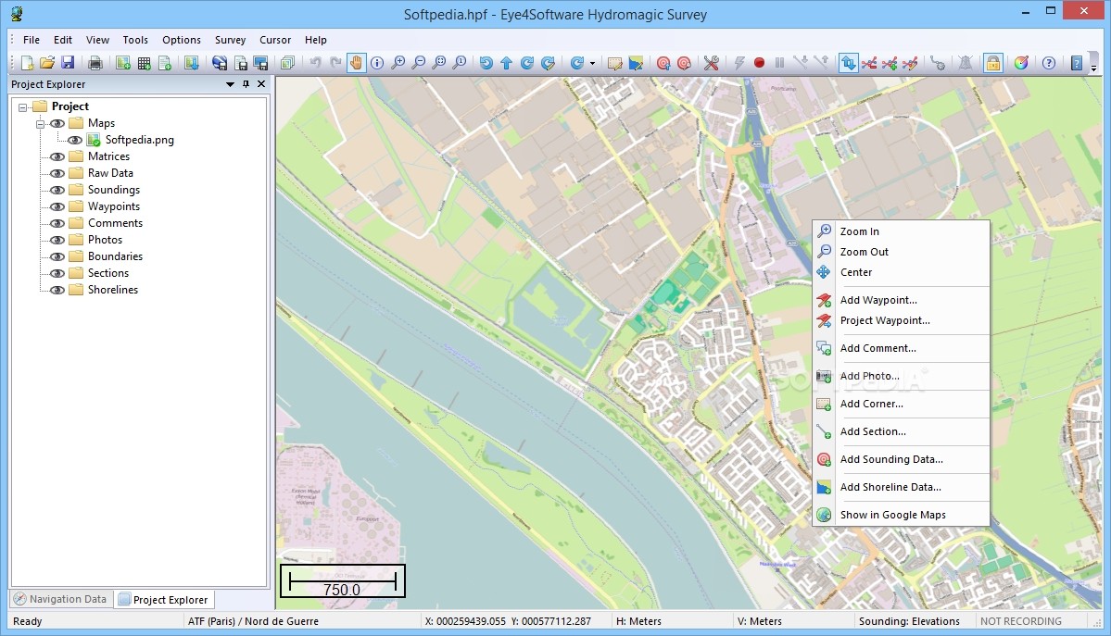Select Show in Google Maps menu entry

pyautogui.click(x=901, y=515)
